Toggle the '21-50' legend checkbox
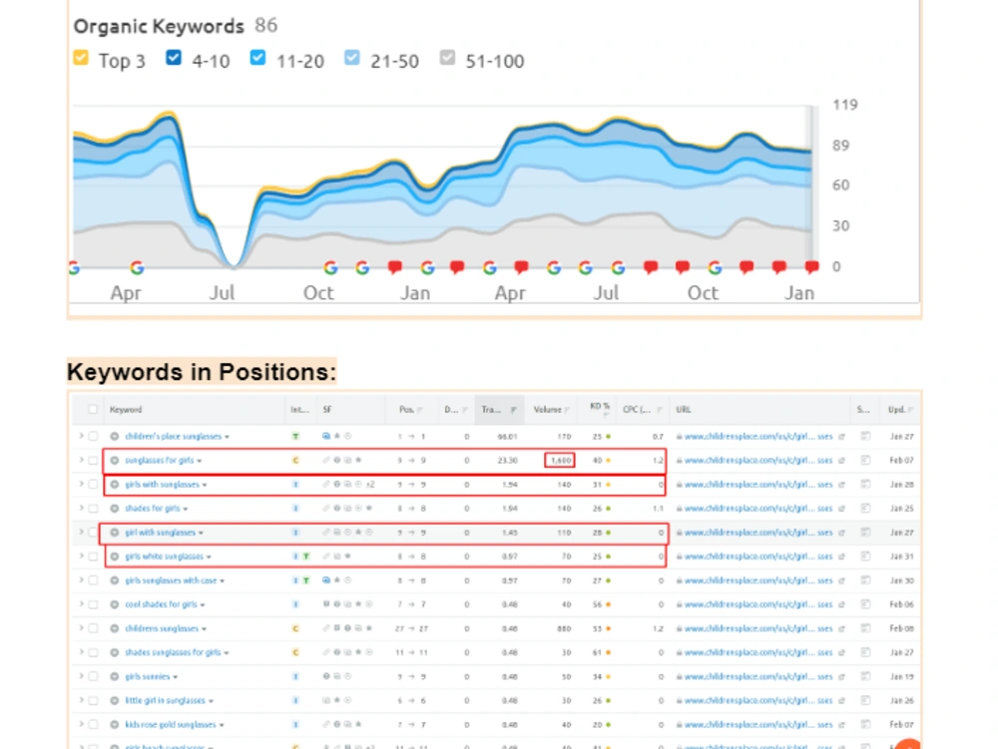This screenshot has width=998, height=749. point(352,58)
